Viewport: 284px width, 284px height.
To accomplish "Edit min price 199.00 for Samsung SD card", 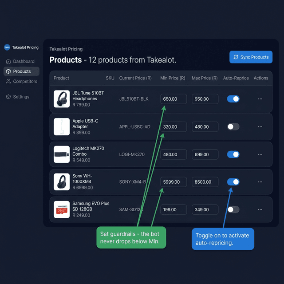I will (174, 209).
